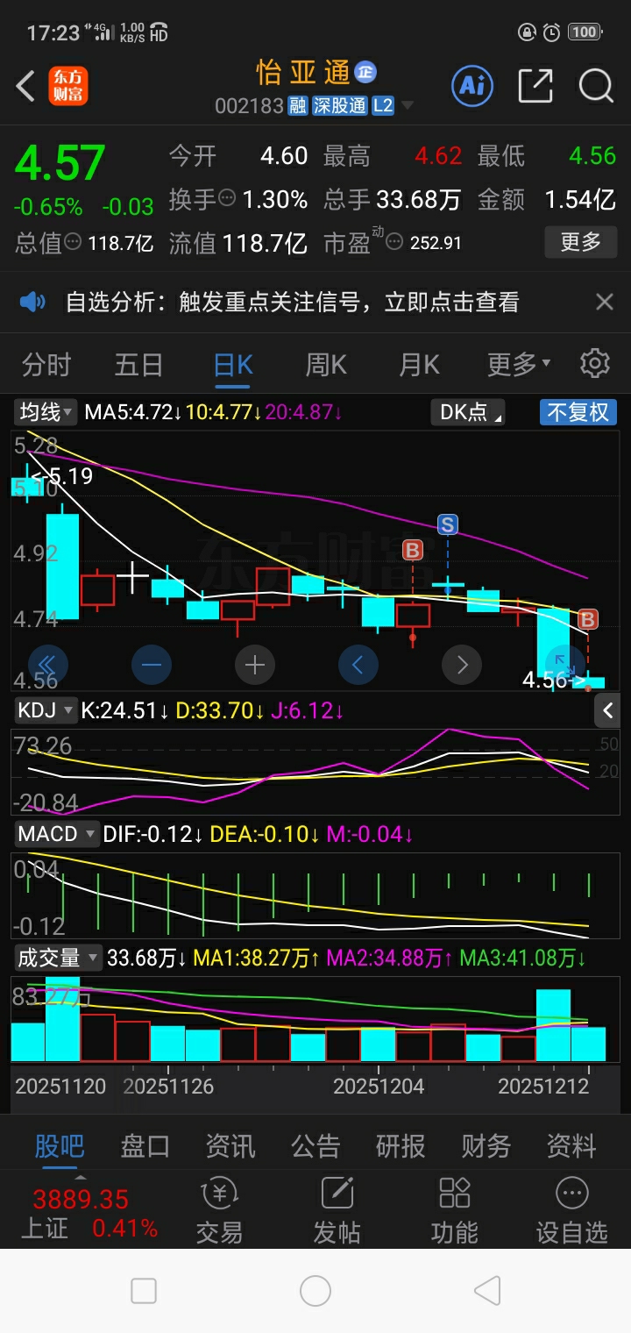Open the 盘口 tab
Viewport: 631px width, 1333px height.
pos(145,1145)
